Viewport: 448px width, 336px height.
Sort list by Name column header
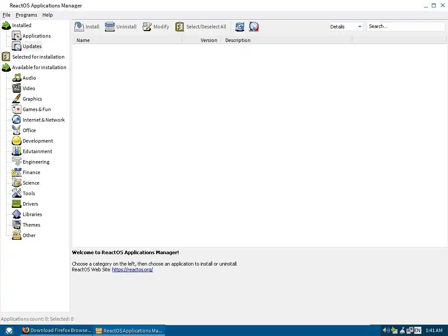(127, 40)
